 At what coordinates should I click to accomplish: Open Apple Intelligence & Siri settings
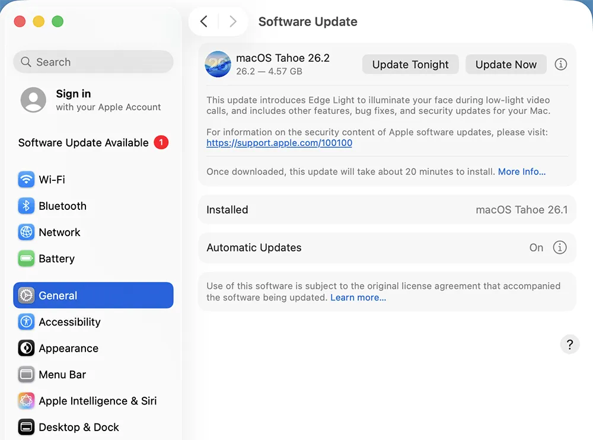[26, 401]
